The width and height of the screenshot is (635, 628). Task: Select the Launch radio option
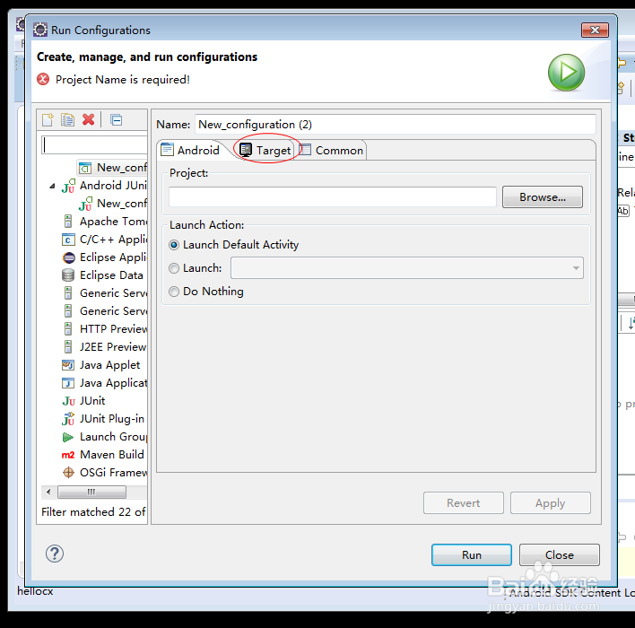click(x=196, y=268)
